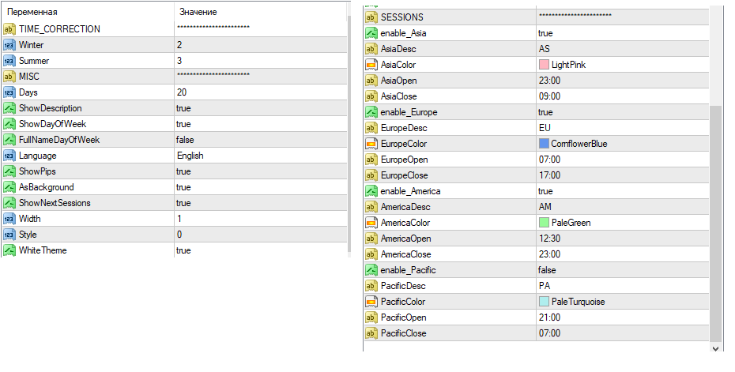Open the PaleGreen color value list

point(571,223)
